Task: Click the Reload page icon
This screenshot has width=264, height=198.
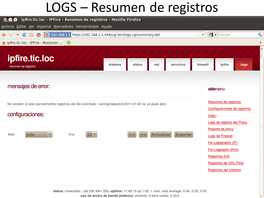Action: (24, 35)
